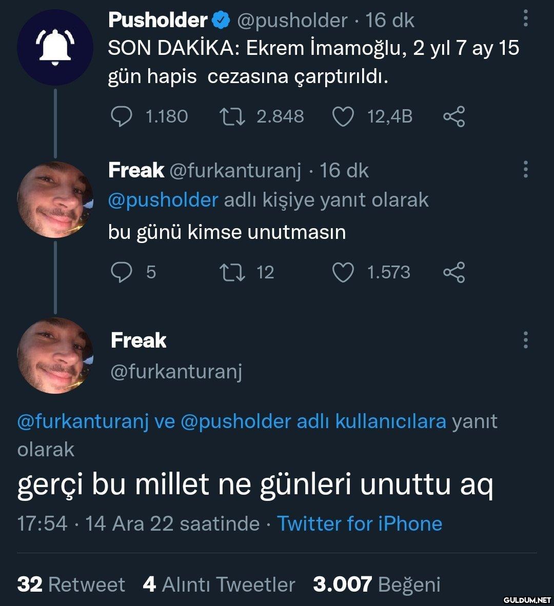Share the Pusholder tweet
554x606 pixels.
(454, 116)
